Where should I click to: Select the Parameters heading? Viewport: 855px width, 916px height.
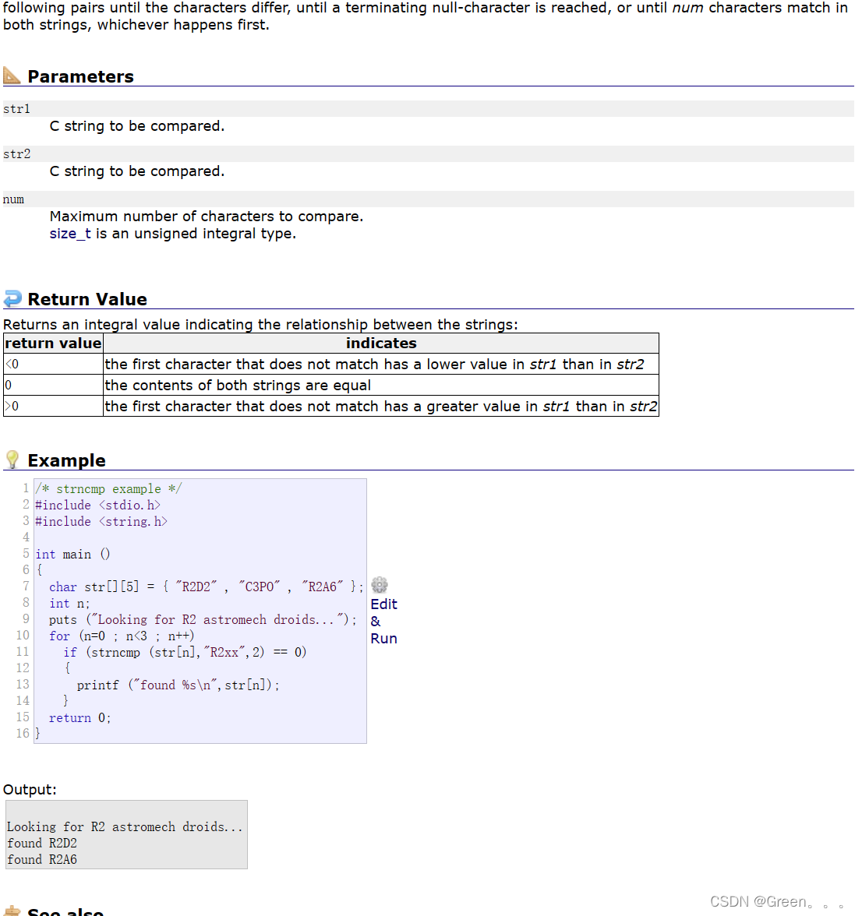tap(80, 76)
